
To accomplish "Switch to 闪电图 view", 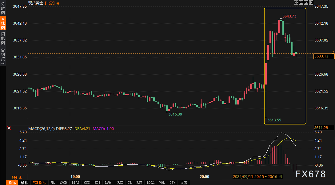I will point(3,38).
